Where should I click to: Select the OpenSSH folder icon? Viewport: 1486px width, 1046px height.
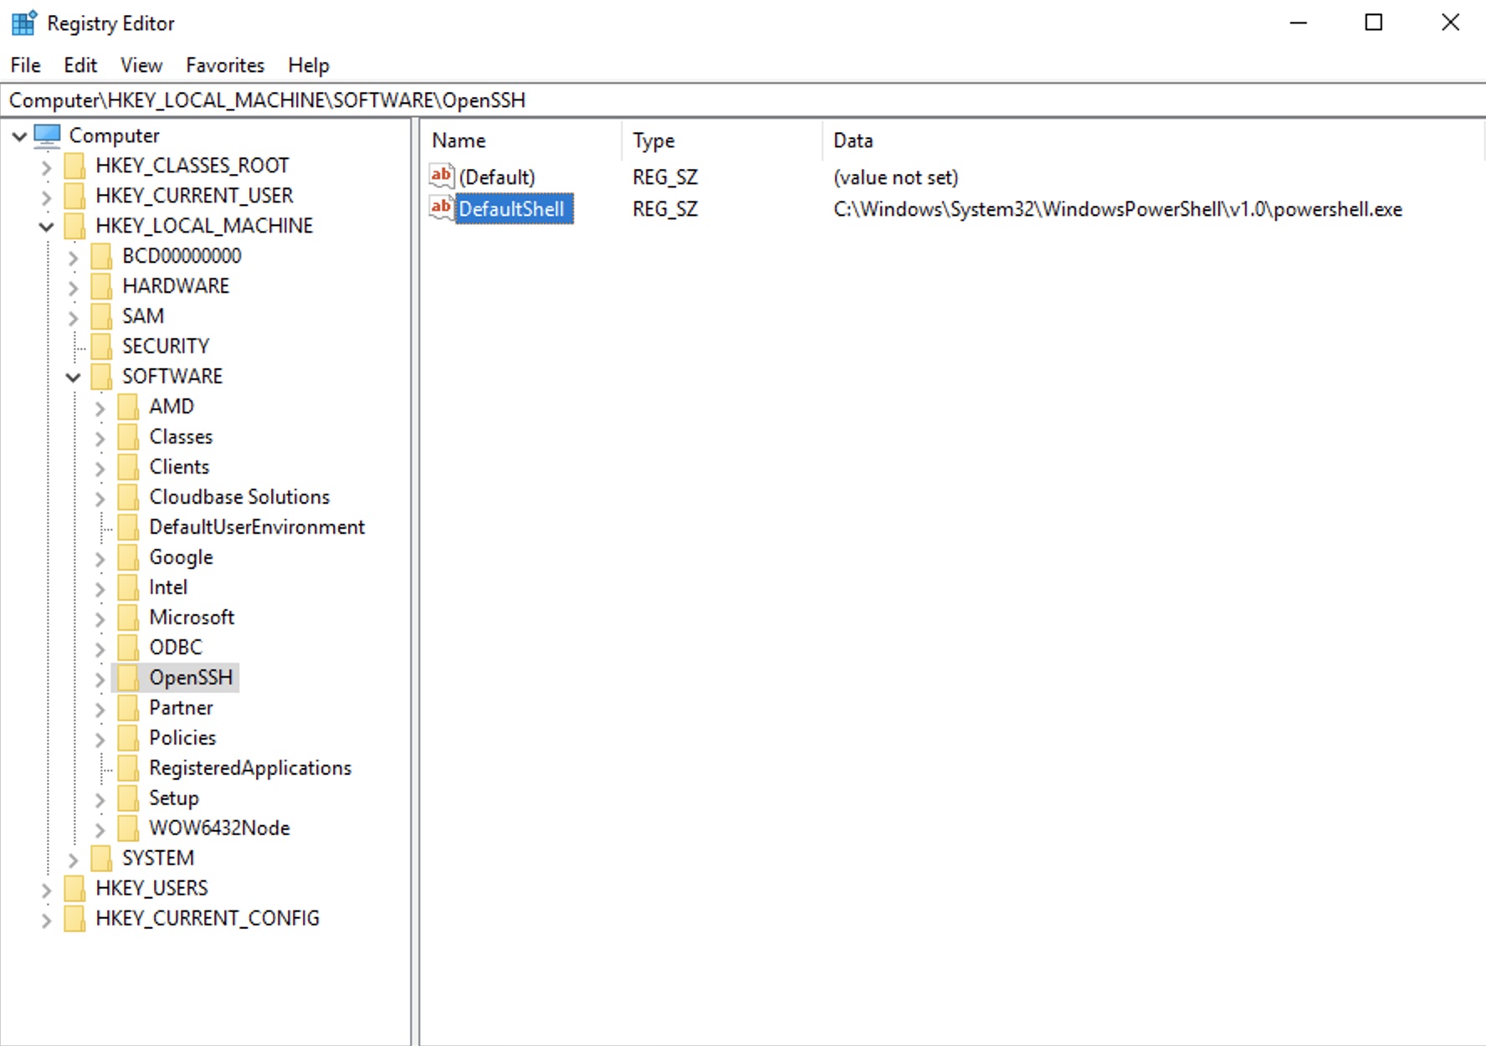pyautogui.click(x=130, y=678)
